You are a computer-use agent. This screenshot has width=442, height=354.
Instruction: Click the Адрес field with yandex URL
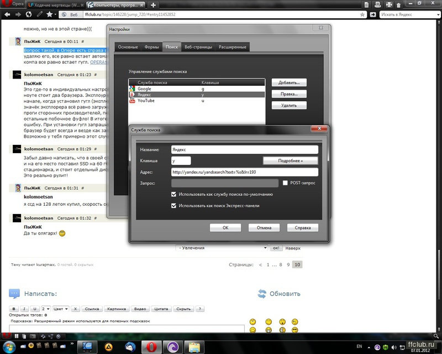point(244,172)
